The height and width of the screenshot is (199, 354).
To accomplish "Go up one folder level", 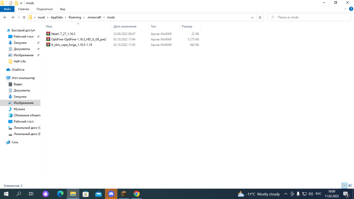I will coord(24,17).
